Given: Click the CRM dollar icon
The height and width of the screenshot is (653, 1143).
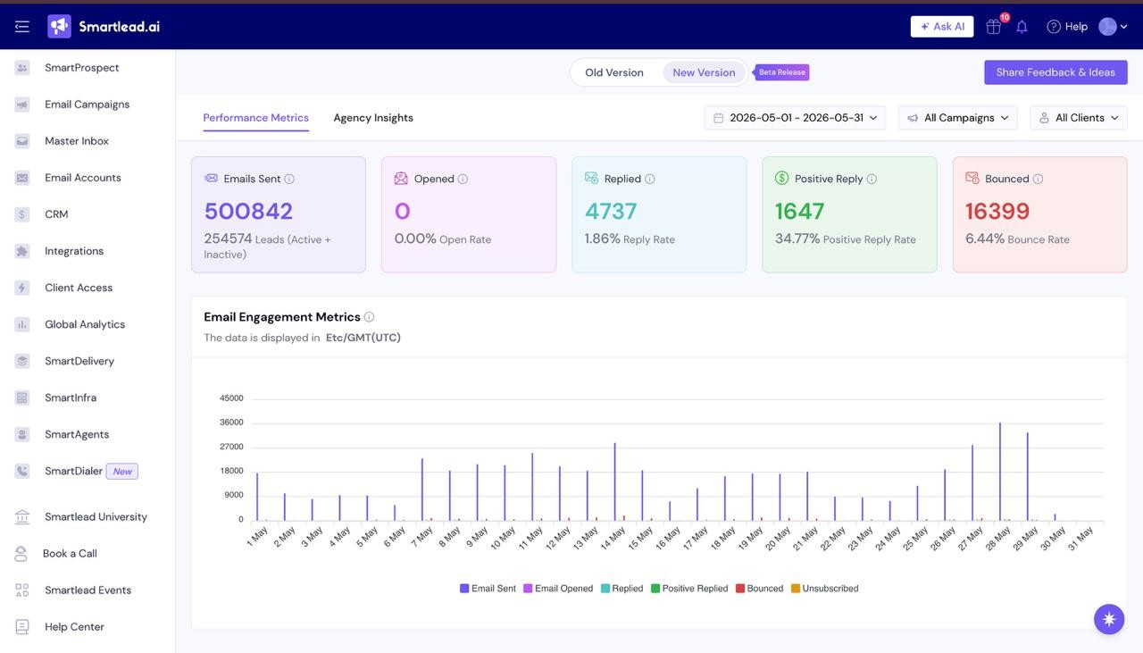Looking at the screenshot, I should pyautogui.click(x=22, y=214).
